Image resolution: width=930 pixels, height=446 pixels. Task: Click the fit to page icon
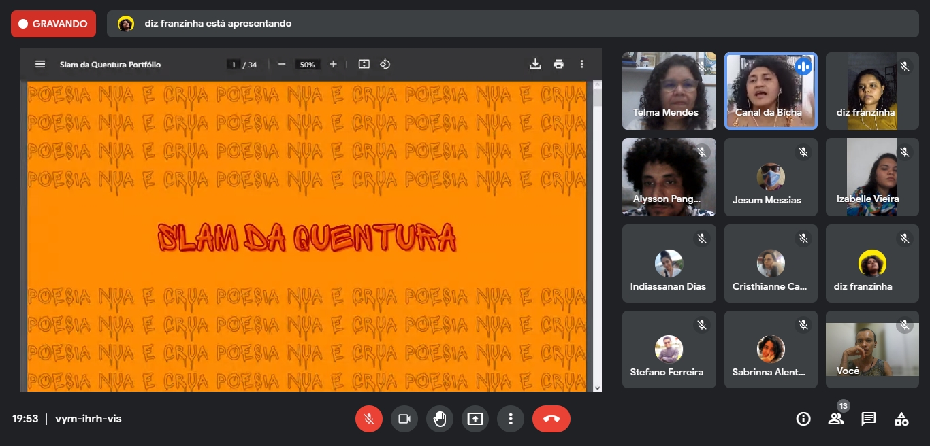coord(364,64)
